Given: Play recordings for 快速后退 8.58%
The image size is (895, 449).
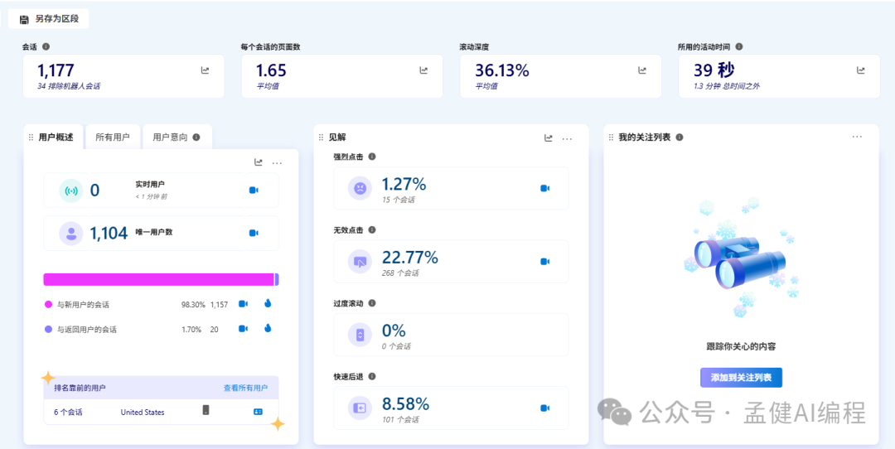Looking at the screenshot, I should pos(545,408).
